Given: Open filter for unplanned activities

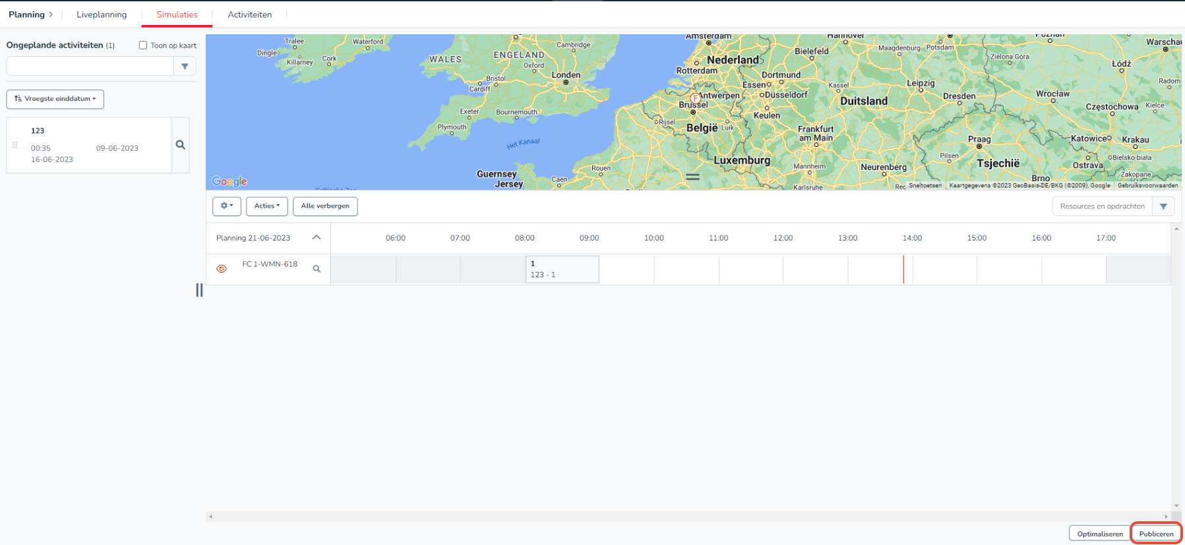Looking at the screenshot, I should tap(185, 66).
